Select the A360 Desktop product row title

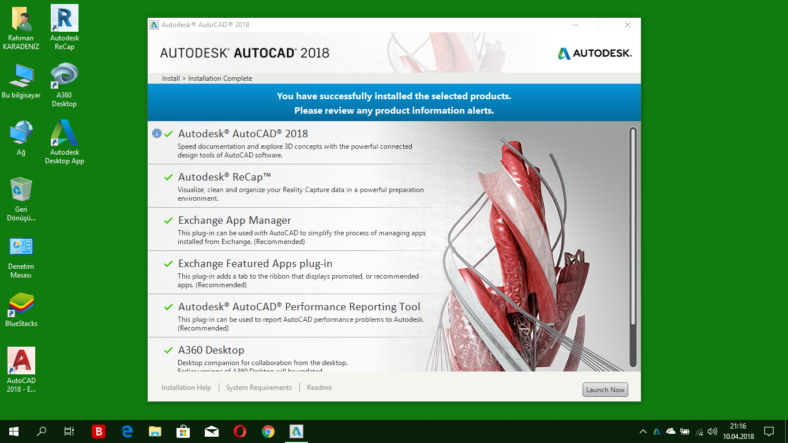(x=211, y=350)
